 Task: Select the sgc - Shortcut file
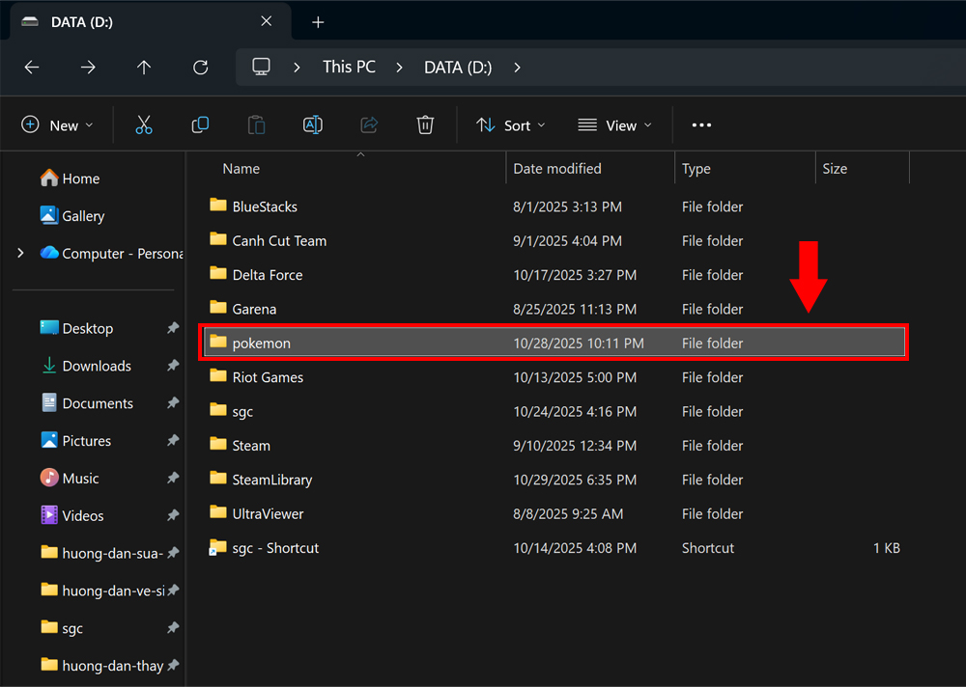(x=275, y=548)
